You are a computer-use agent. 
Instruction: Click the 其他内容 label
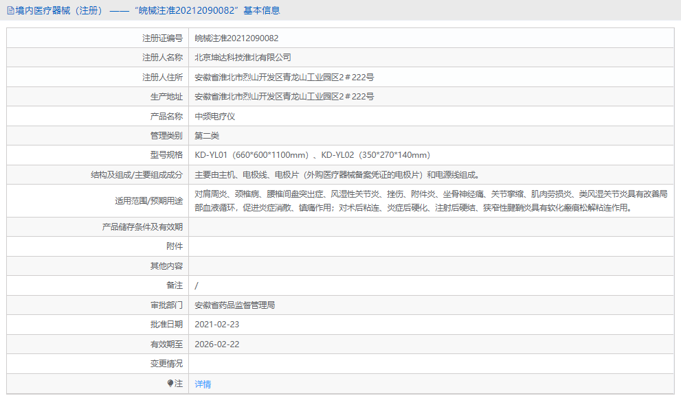click(167, 266)
